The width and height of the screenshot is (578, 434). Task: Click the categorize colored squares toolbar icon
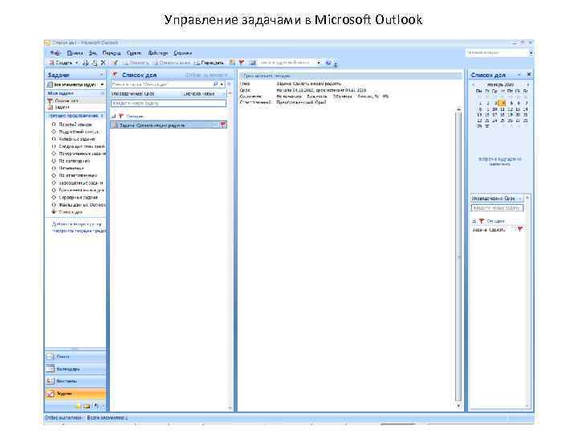click(x=232, y=63)
